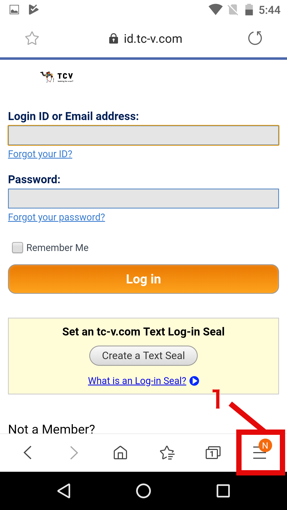Viewport: 287px width, 510px height.
Task: Tap the bookmark star in address bar
Action: (x=32, y=39)
